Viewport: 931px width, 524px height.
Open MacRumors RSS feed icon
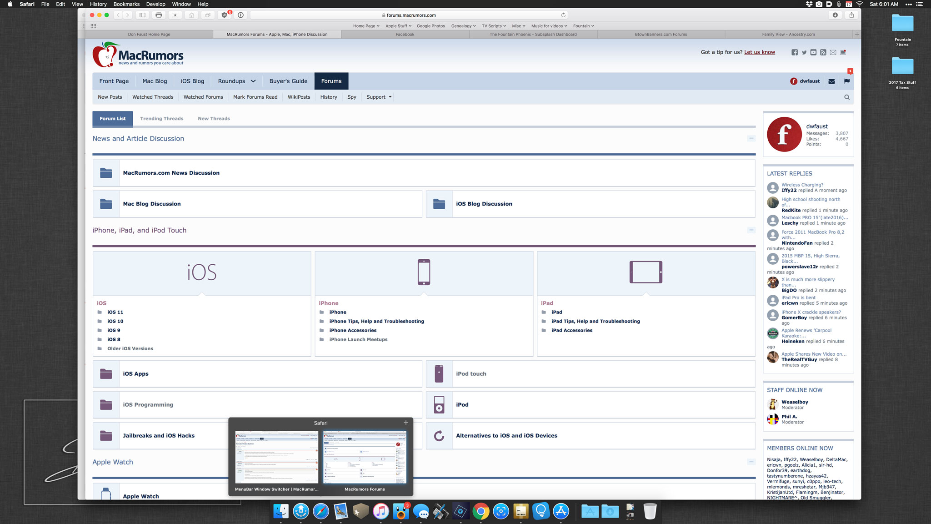823,52
